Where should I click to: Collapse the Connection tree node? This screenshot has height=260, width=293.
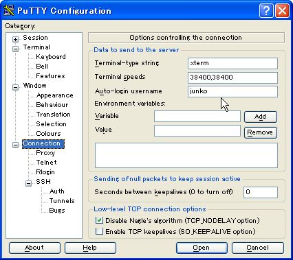15,145
